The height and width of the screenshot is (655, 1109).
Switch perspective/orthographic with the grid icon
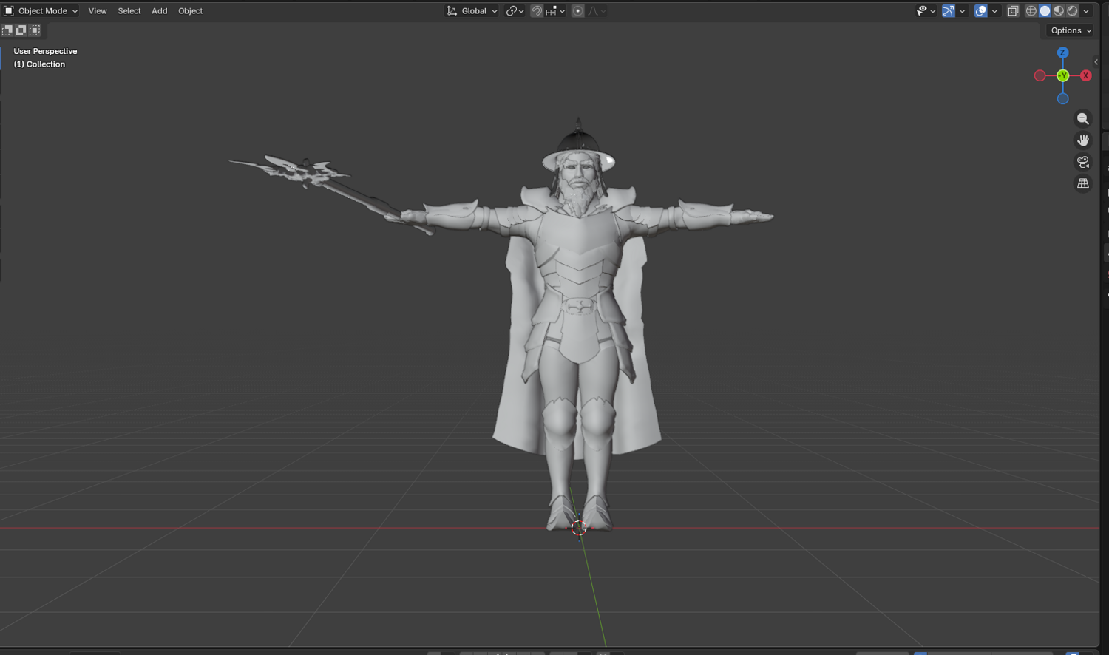coord(1083,183)
